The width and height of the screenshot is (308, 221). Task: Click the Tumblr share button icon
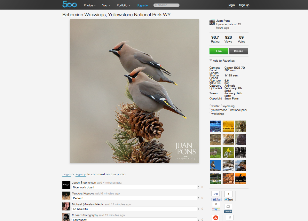(x=228, y=211)
